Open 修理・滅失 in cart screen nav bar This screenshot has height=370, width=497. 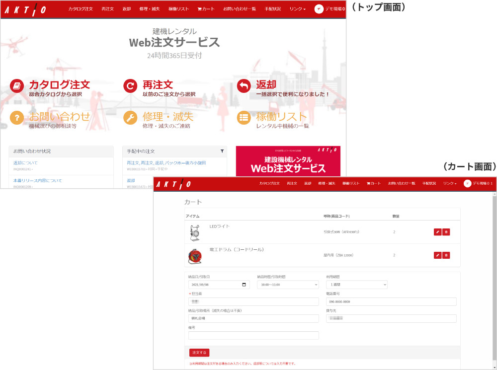[327, 183]
